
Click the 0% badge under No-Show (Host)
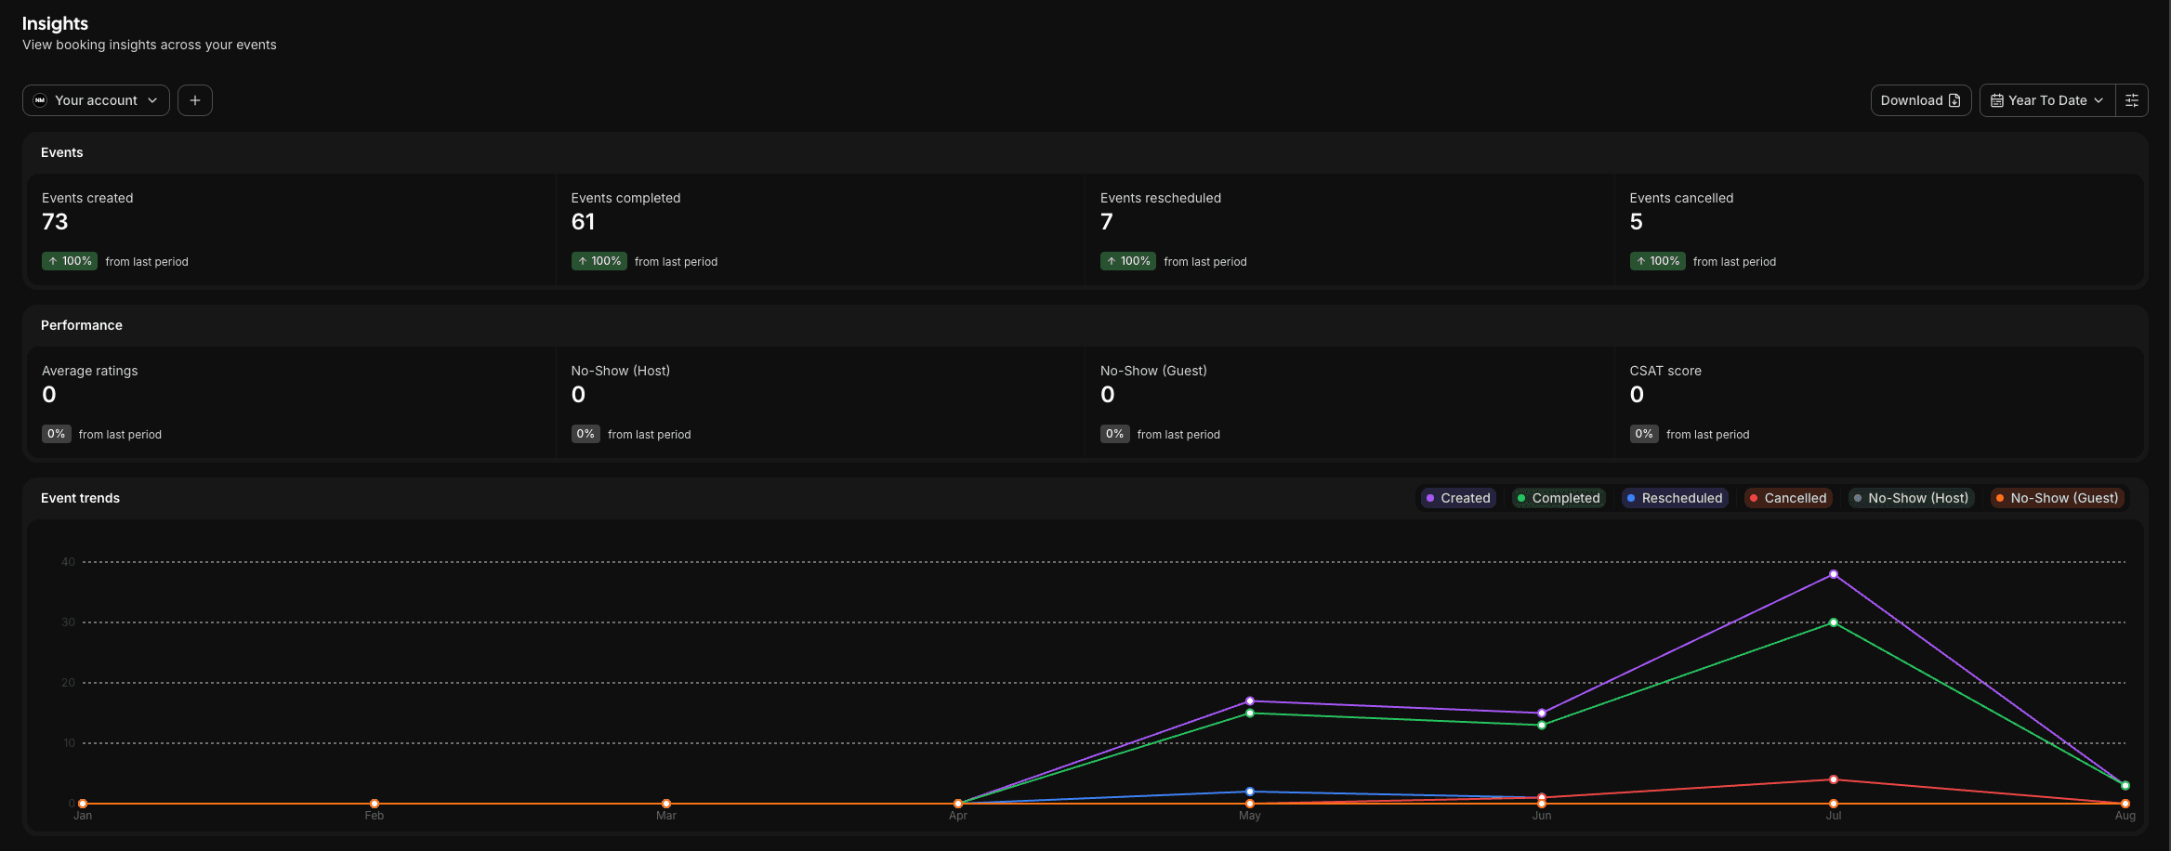pos(586,434)
